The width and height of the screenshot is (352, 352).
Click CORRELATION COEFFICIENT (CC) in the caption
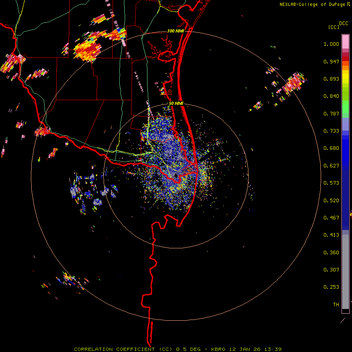pyautogui.click(x=123, y=349)
